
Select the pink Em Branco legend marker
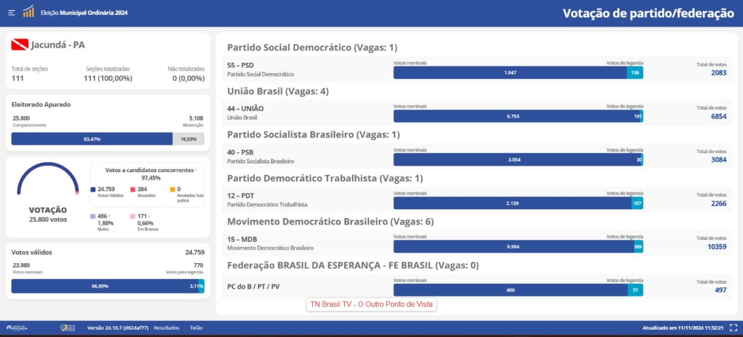(133, 216)
